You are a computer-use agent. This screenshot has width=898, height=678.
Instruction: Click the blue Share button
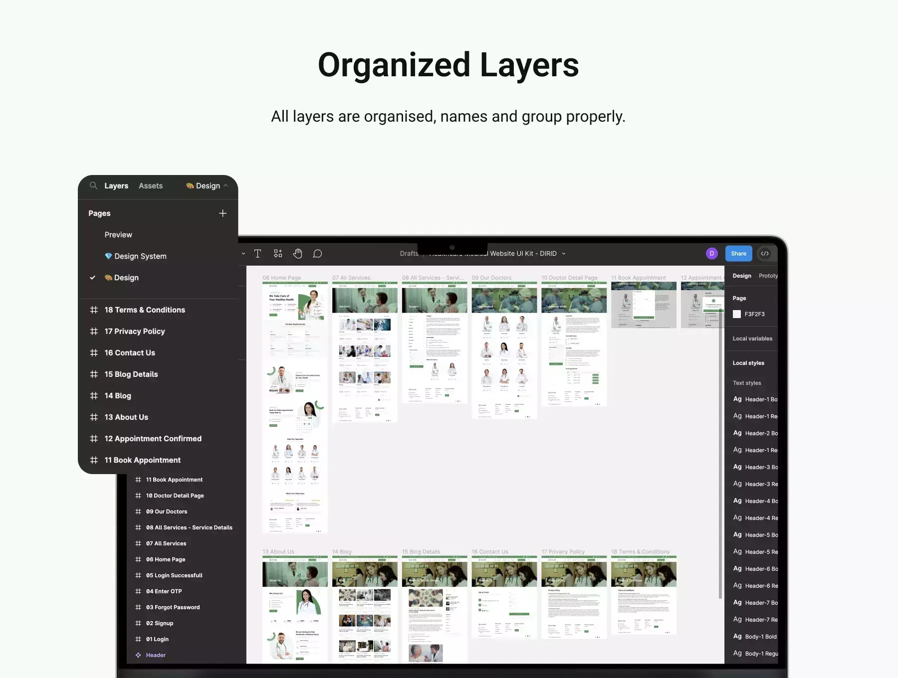(739, 254)
